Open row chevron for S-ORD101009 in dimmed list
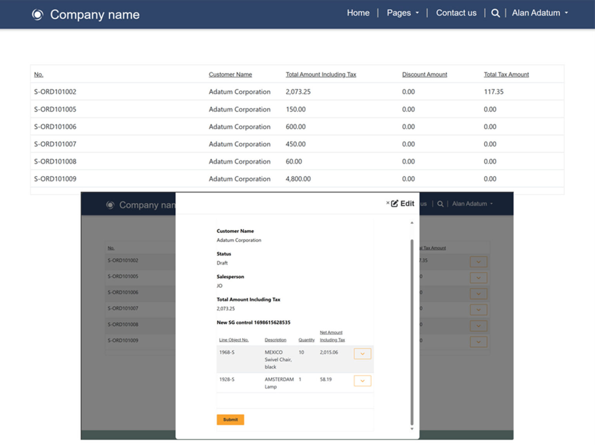Image resolution: width=595 pixels, height=445 pixels. (x=478, y=342)
